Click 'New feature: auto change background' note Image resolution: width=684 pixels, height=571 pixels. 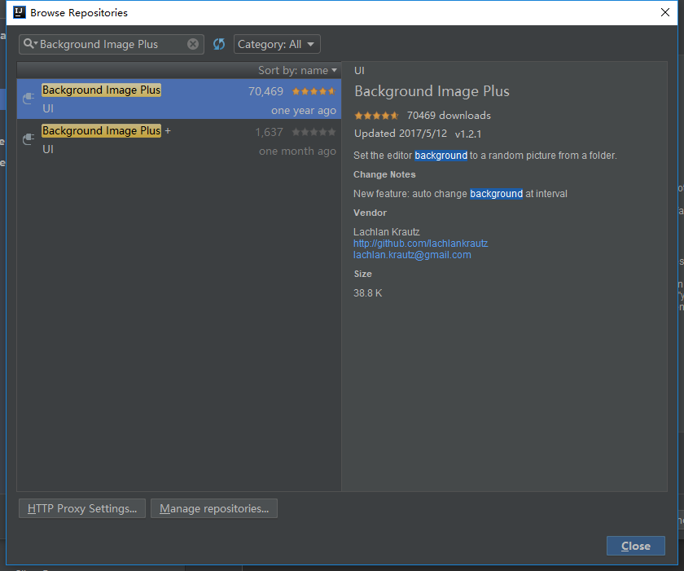point(460,194)
